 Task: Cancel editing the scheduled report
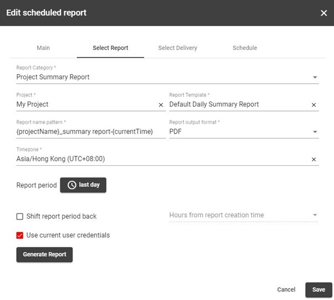[286, 289]
